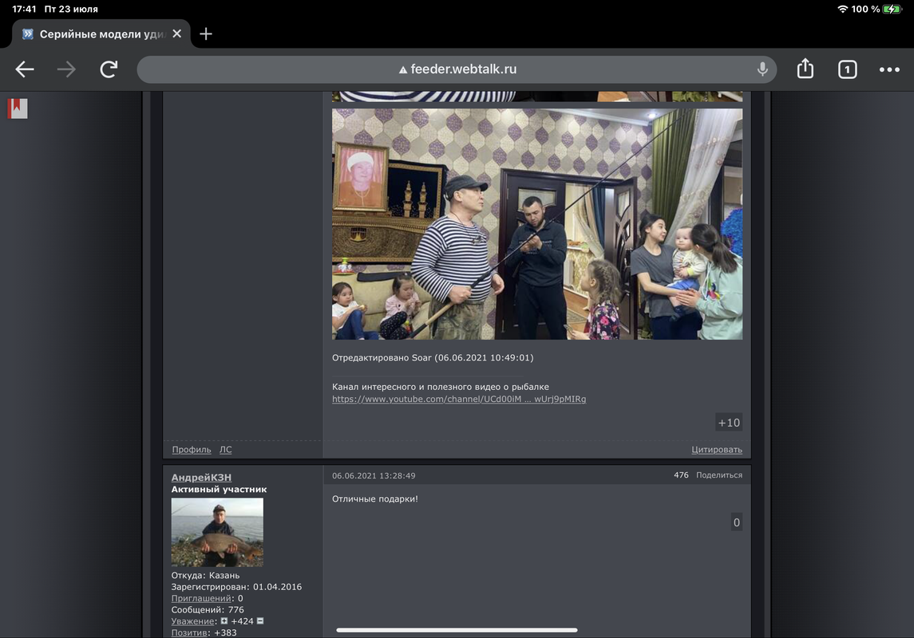Click the Откуда: Казань line
The height and width of the screenshot is (638, 914).
pos(205,575)
